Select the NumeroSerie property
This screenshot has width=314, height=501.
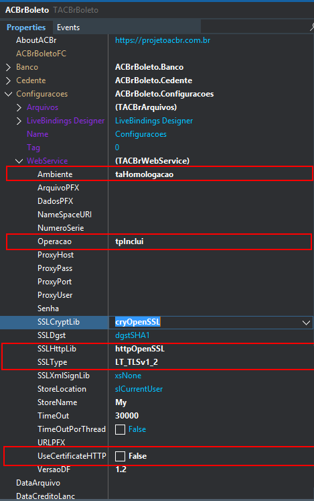click(61, 228)
